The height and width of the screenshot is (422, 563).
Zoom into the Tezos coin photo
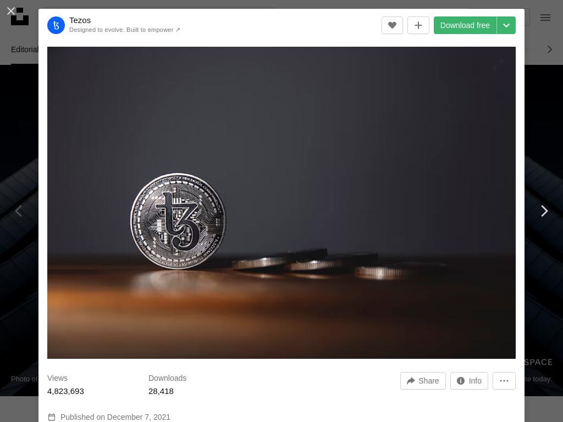[x=281, y=203]
